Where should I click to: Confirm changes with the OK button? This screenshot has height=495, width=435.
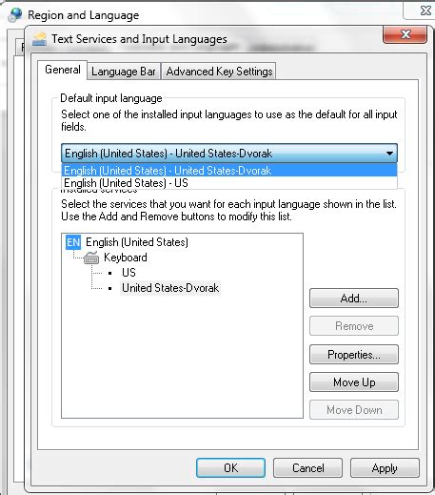point(230,468)
